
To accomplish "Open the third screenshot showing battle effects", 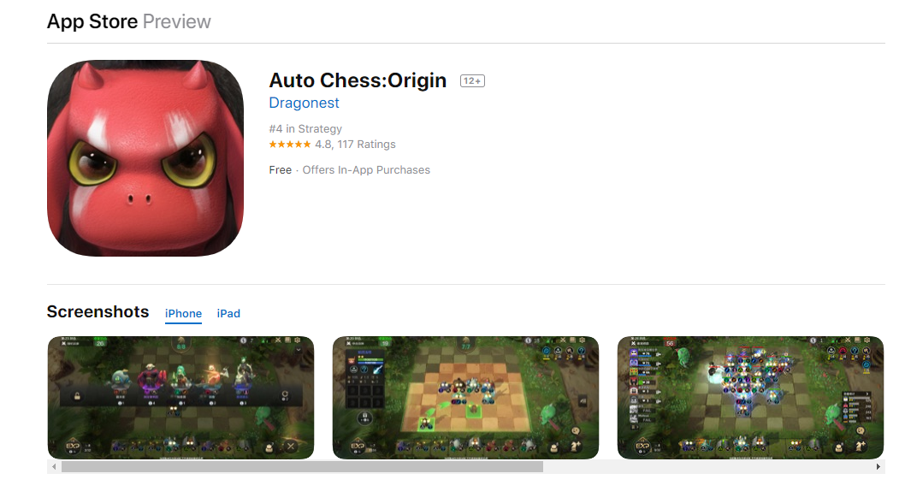I will click(x=750, y=398).
